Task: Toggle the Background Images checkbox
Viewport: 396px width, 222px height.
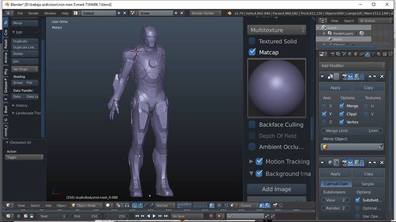Action: click(x=259, y=173)
